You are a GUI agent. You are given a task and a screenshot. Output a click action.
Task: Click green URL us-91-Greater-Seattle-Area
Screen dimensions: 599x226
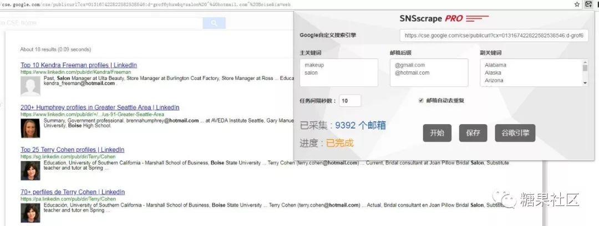click(x=92, y=115)
